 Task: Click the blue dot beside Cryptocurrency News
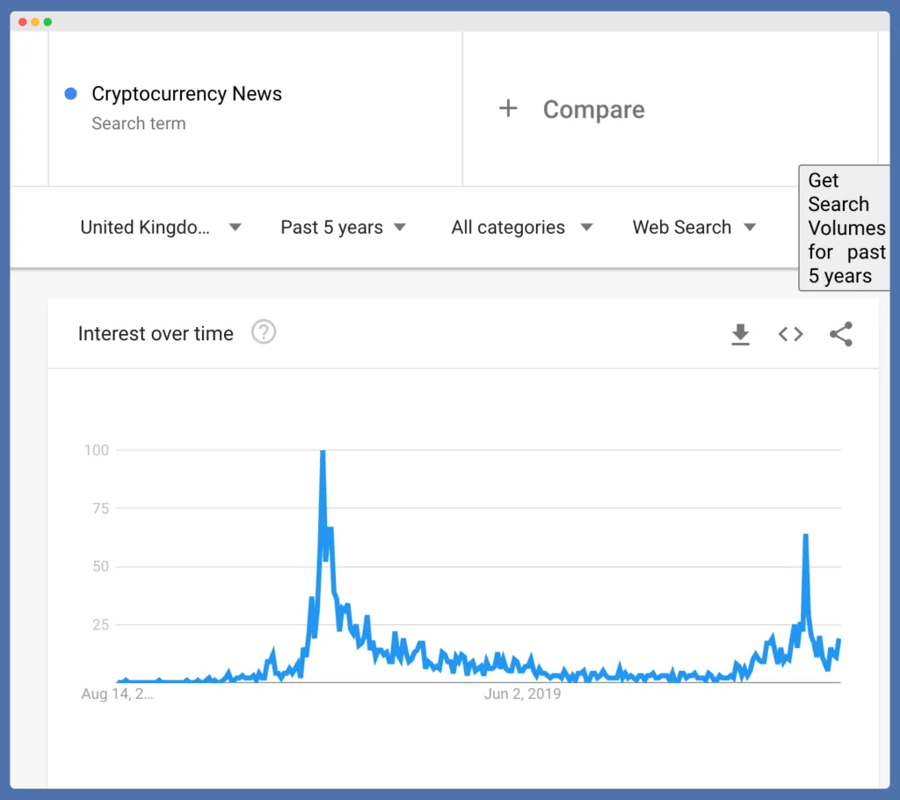tap(69, 94)
